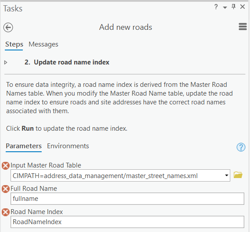Open Input Master Road Table dropdown arrow
Screen dimensions: 250x232
pos(226,175)
